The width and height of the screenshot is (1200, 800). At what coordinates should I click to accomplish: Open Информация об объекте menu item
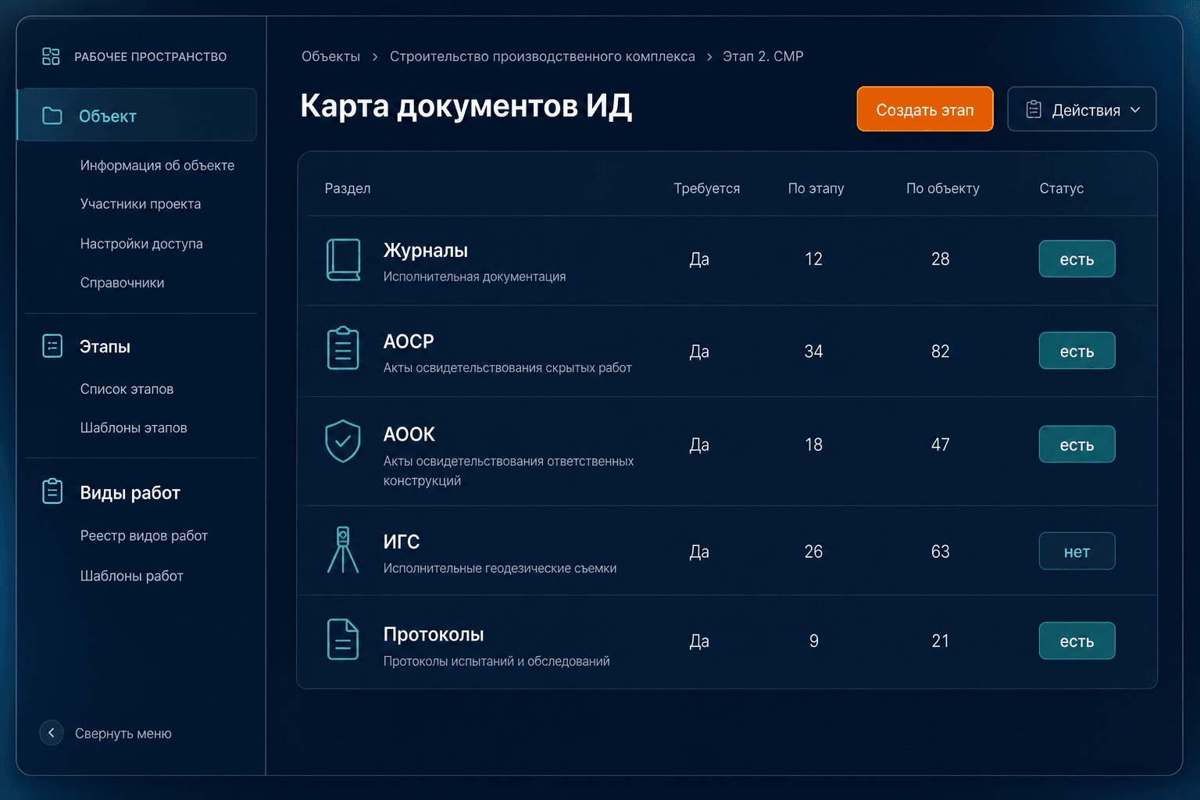point(157,166)
